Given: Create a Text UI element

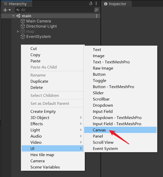Looking at the screenshot, I should [x=120, y=50].
